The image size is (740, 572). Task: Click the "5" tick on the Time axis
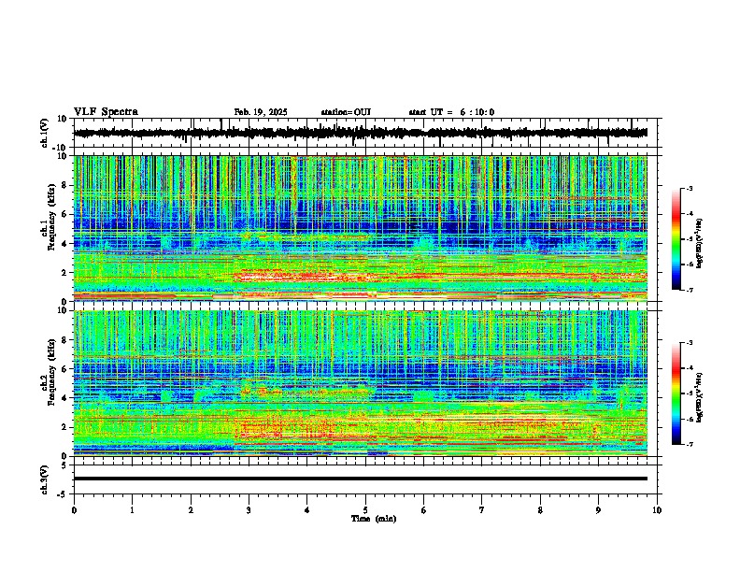pyautogui.click(x=365, y=510)
